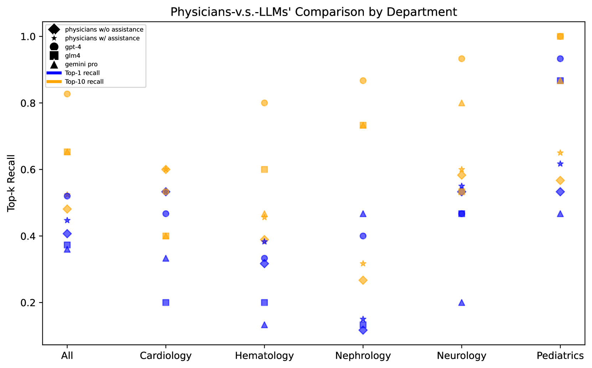
Task: Click the star marker in the legend
Action: 54,38
